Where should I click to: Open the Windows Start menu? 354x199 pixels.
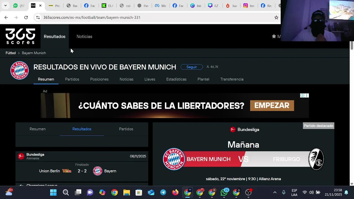click(53, 192)
